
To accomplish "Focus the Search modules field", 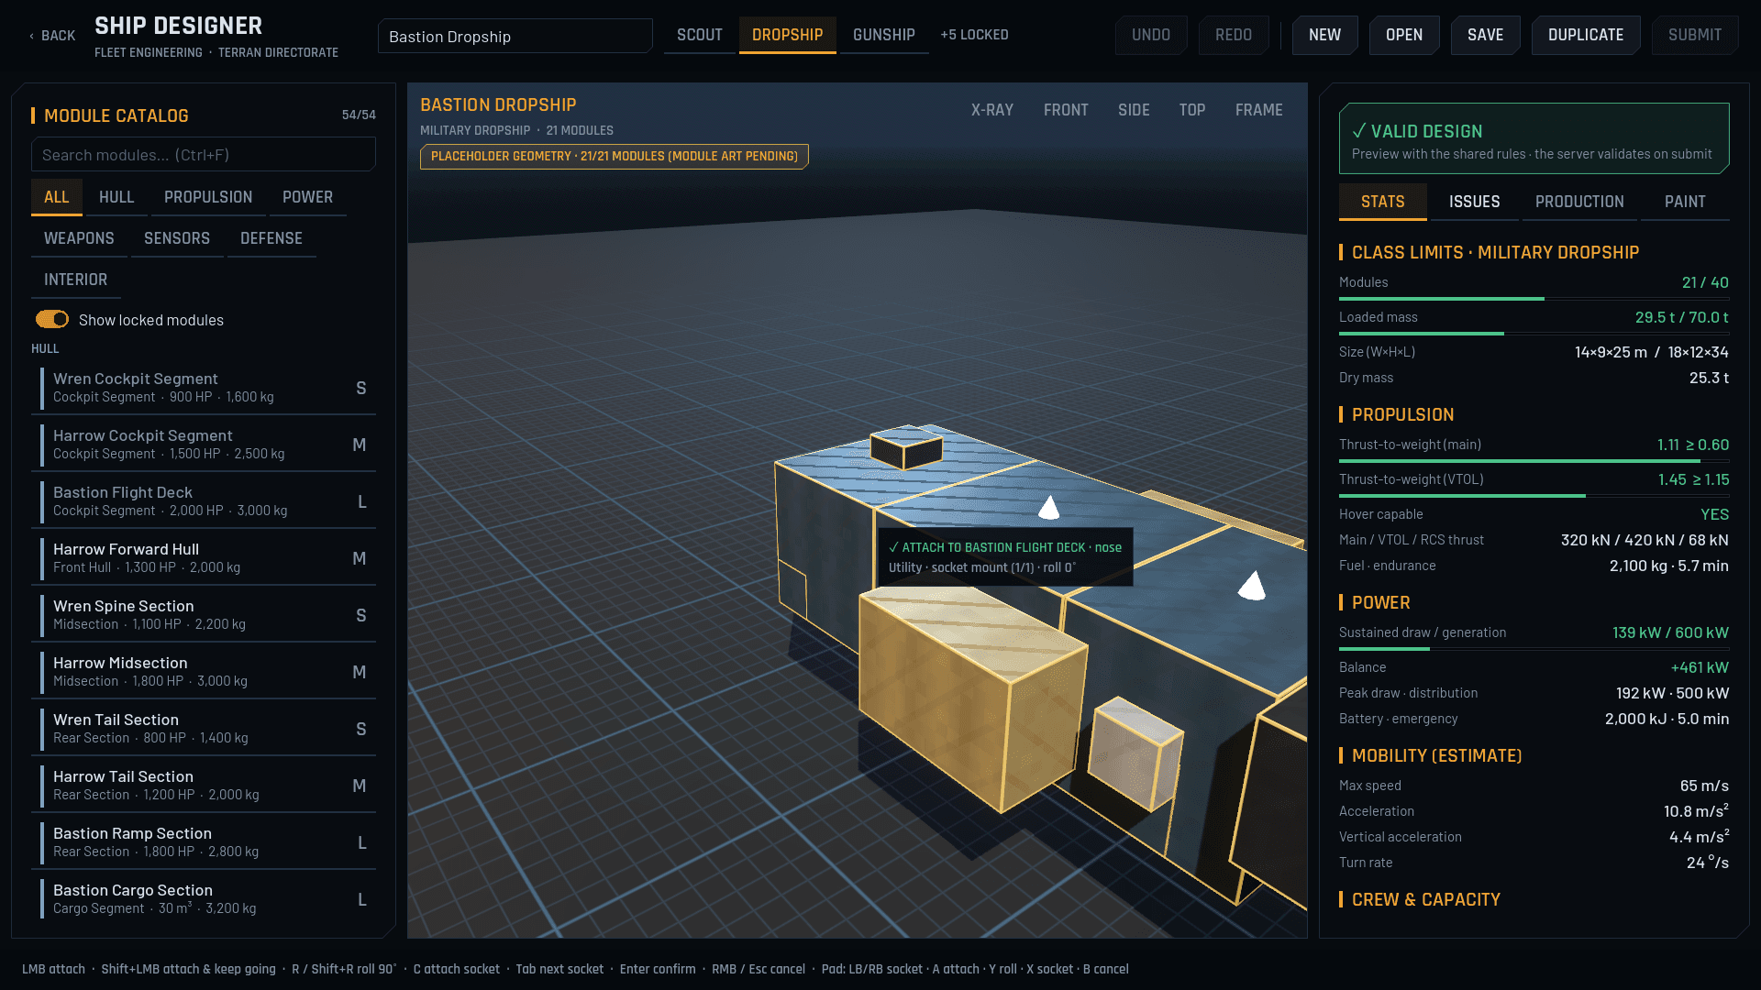I will click(203, 155).
